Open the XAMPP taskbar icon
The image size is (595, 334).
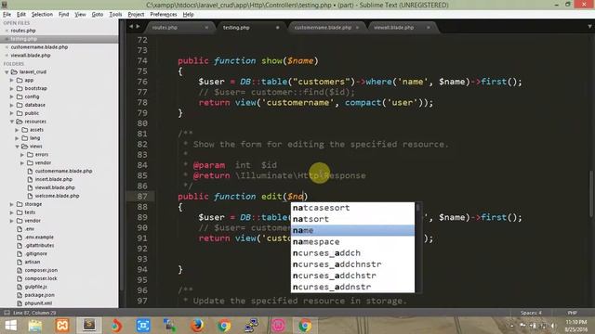coord(62,326)
